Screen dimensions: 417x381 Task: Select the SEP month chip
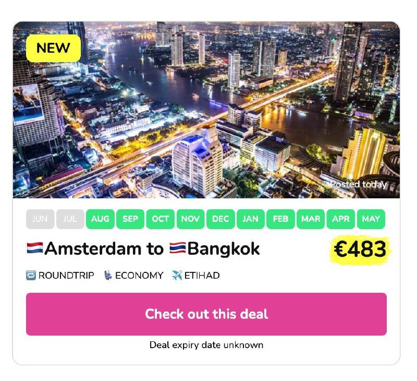point(130,219)
